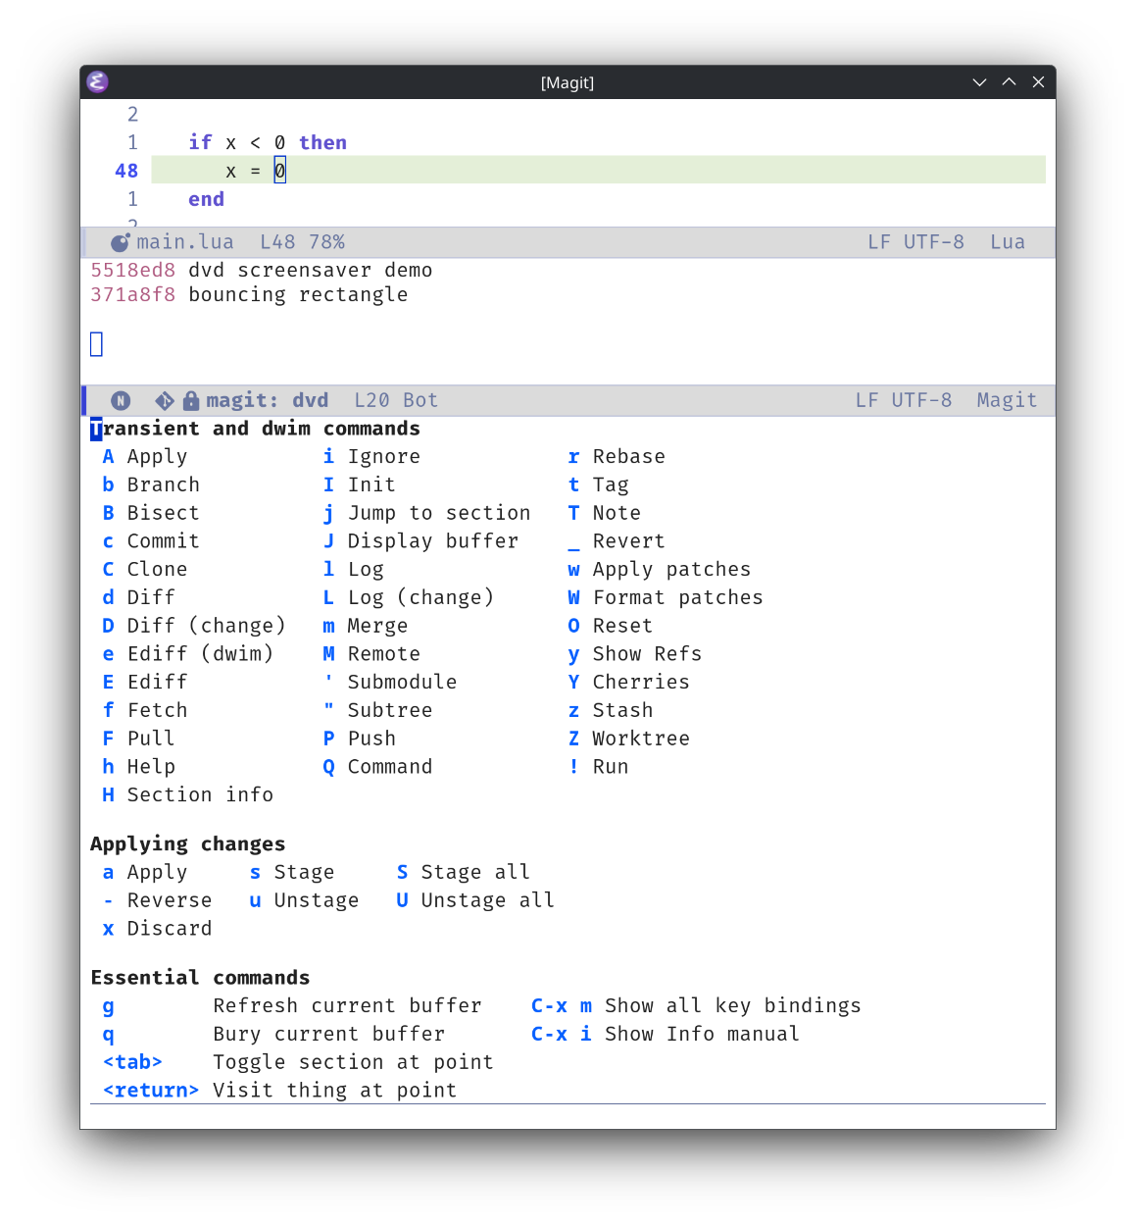Click the 'magit: dvd' buffer name
The image size is (1136, 1224).
[268, 400]
